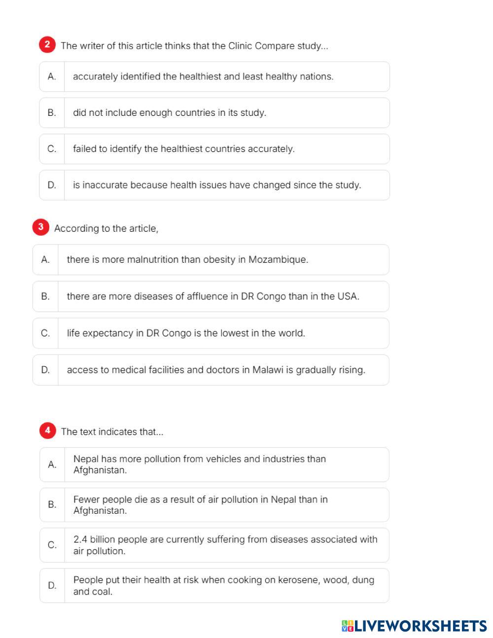This screenshot has width=493, height=638.
Task: Click 'The text indicates that...' question heading
Action: (112, 432)
